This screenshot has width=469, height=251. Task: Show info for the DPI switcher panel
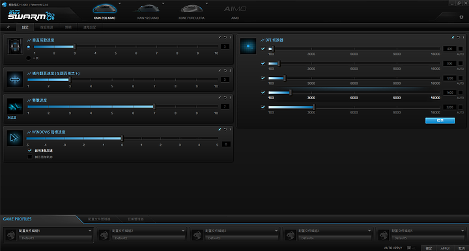[x=463, y=37]
